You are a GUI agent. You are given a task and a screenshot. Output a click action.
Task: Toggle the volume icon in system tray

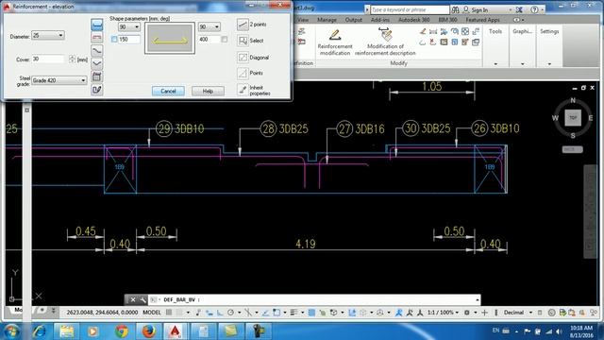(559, 331)
